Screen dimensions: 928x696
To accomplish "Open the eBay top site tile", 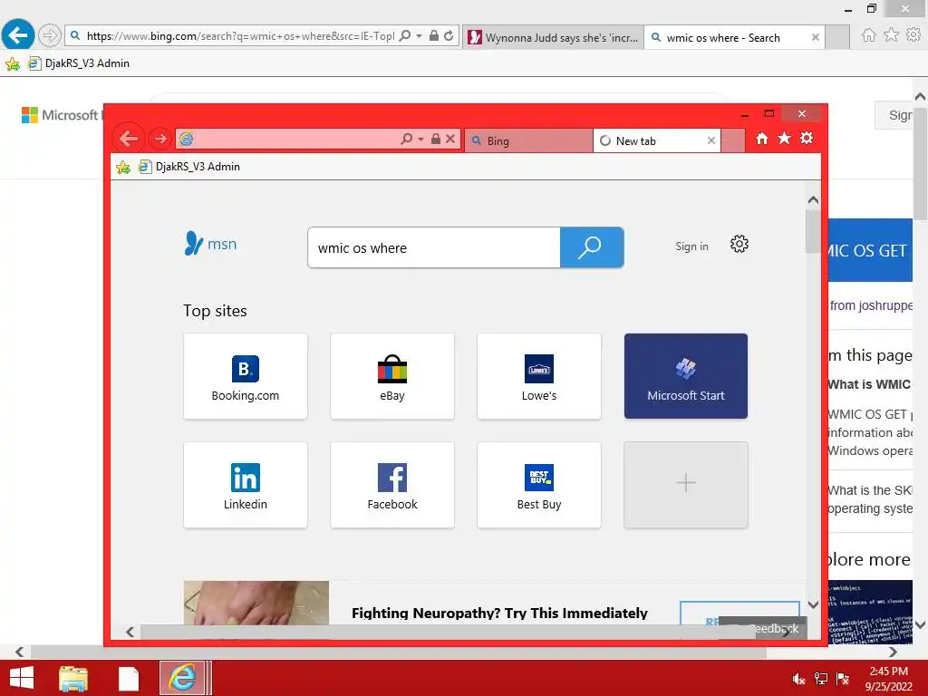I will [x=392, y=376].
